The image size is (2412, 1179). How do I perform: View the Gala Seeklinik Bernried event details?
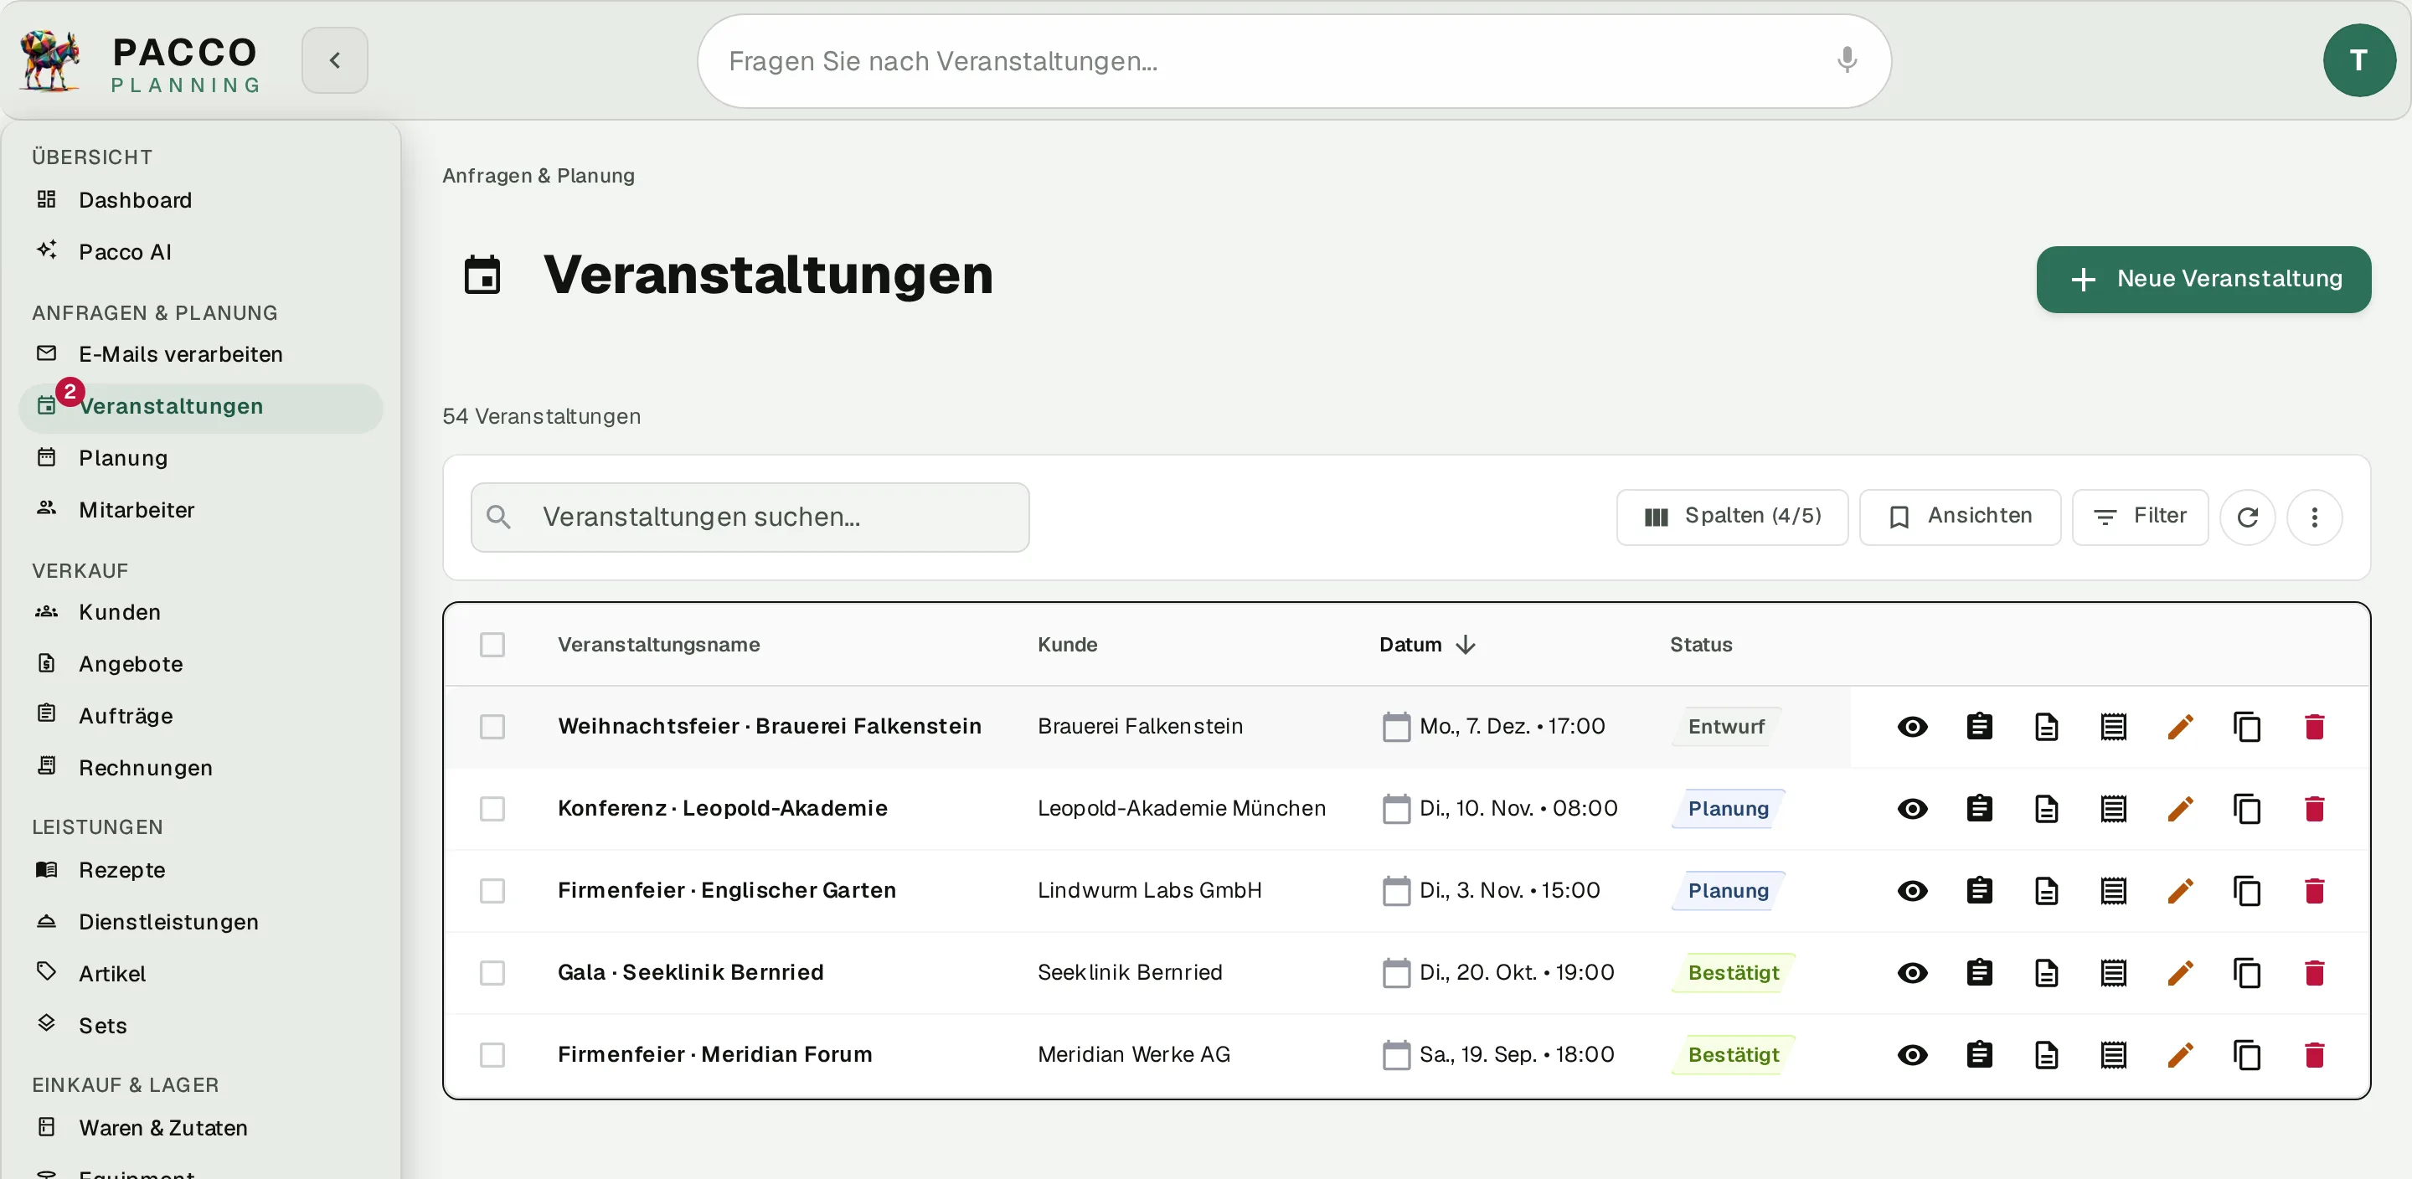tap(1912, 973)
